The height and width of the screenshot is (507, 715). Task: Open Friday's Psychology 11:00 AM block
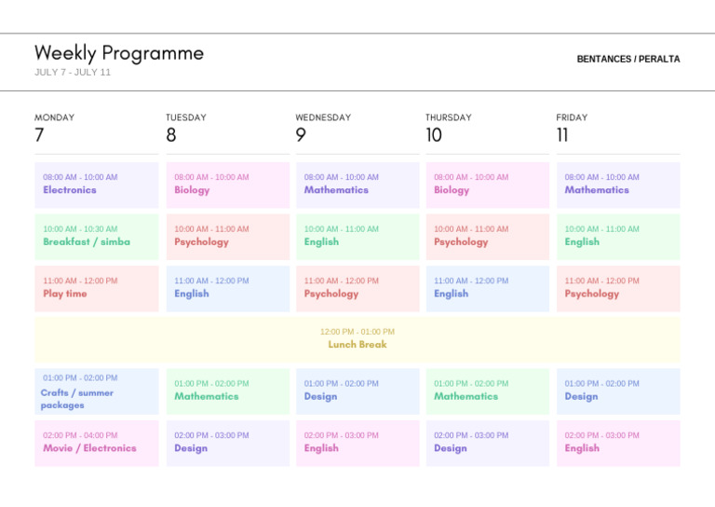click(x=618, y=288)
